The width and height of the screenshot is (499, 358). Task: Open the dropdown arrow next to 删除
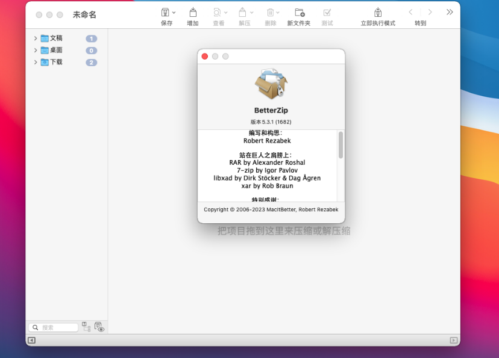[x=277, y=13]
